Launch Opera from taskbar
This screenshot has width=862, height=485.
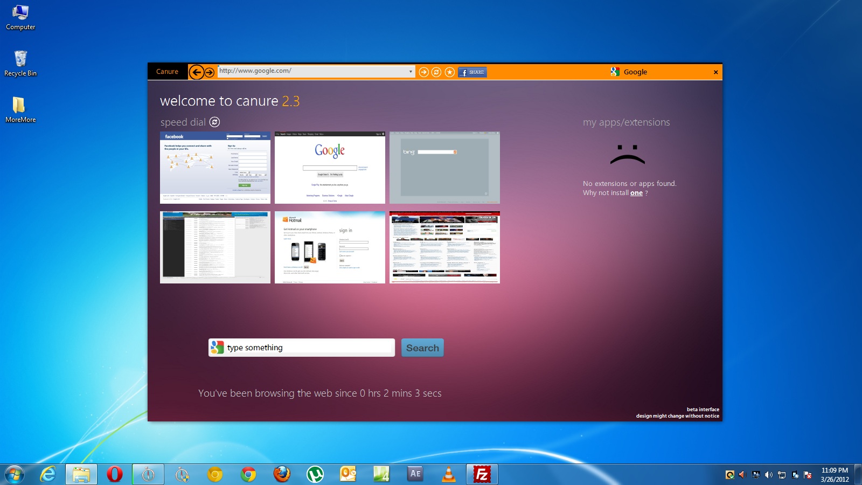[115, 474]
